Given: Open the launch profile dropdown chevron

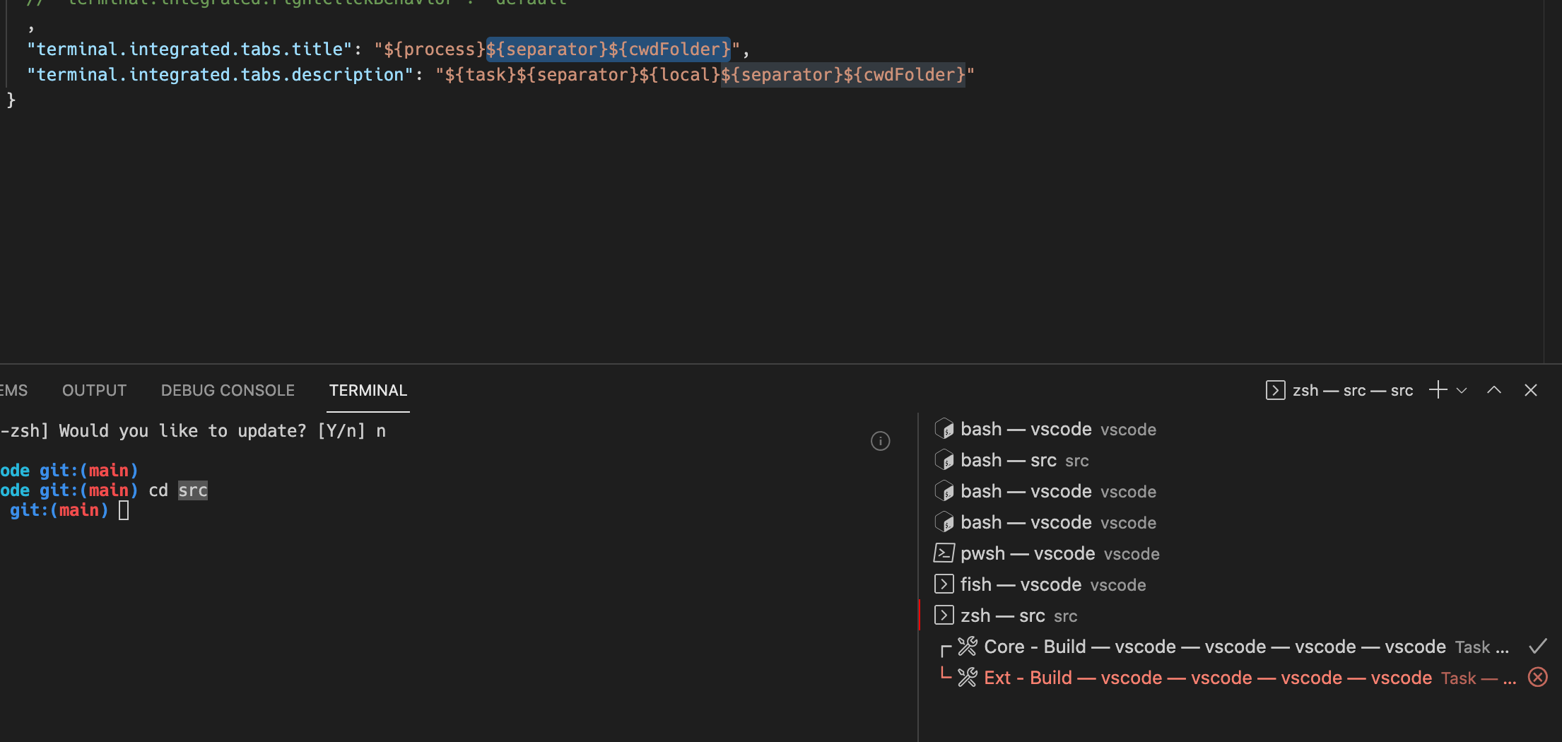Looking at the screenshot, I should tap(1462, 389).
